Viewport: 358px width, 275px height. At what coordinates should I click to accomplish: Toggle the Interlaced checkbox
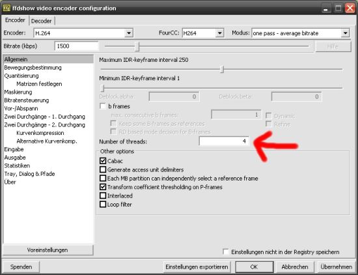pyautogui.click(x=103, y=195)
